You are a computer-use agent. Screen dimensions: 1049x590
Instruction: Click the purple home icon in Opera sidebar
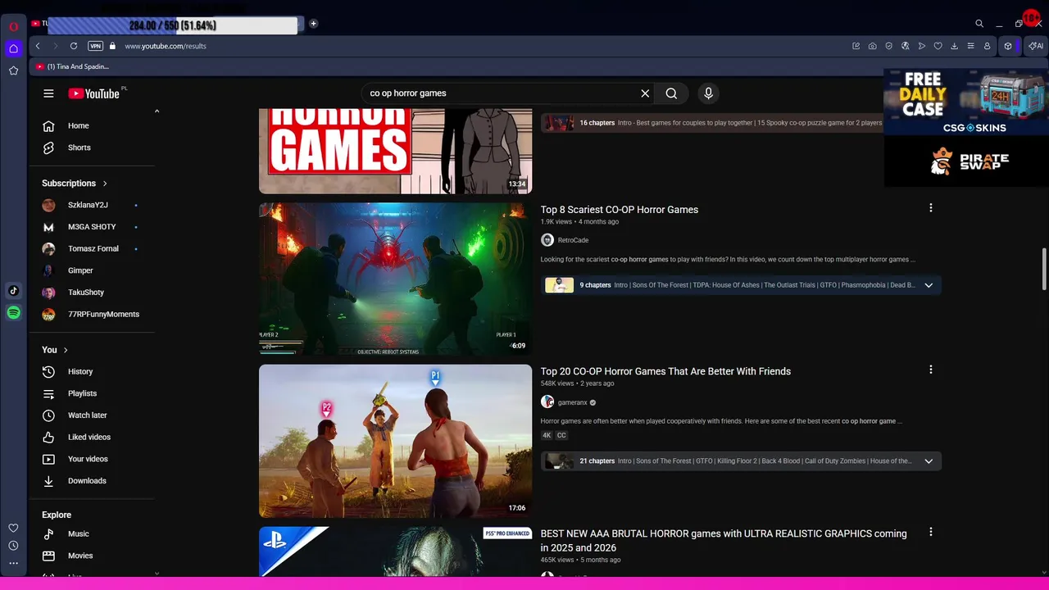tap(14, 48)
